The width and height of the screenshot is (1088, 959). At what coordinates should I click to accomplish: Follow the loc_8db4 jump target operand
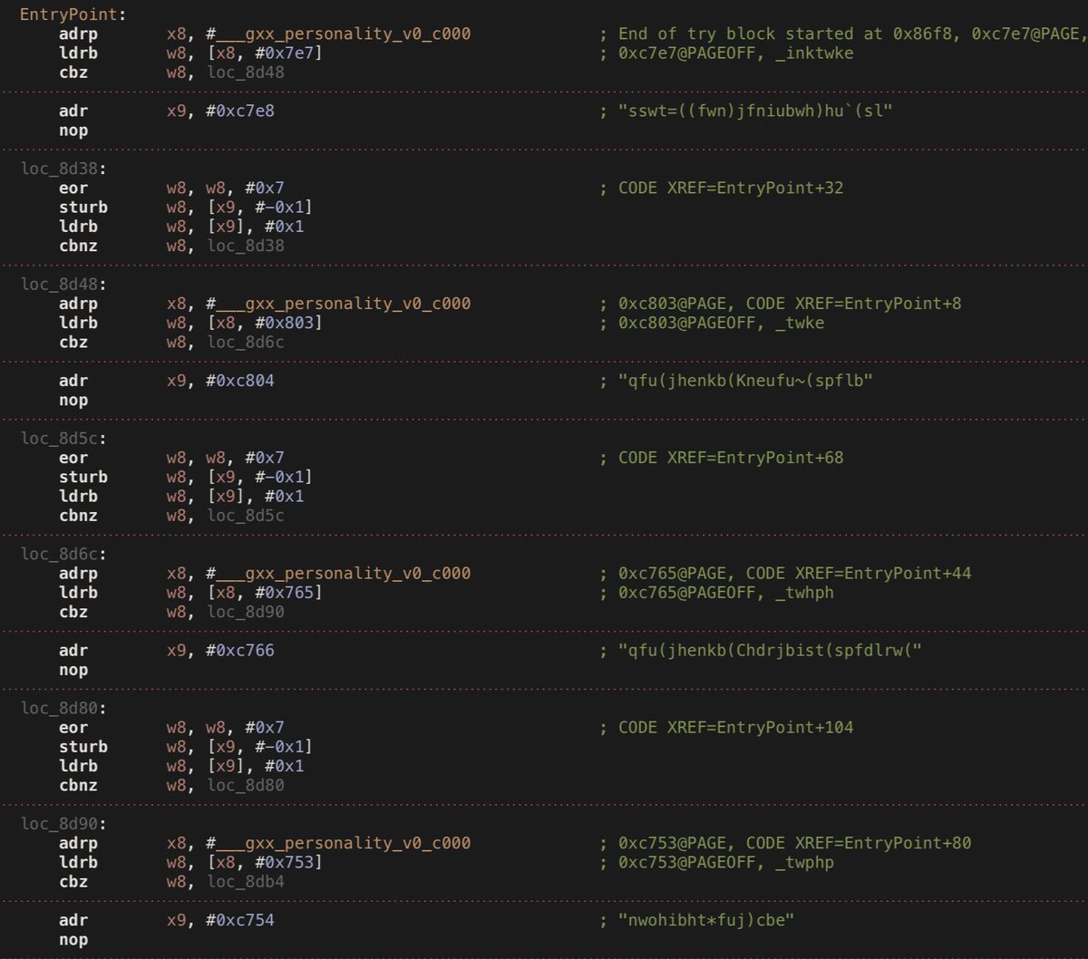tap(246, 882)
